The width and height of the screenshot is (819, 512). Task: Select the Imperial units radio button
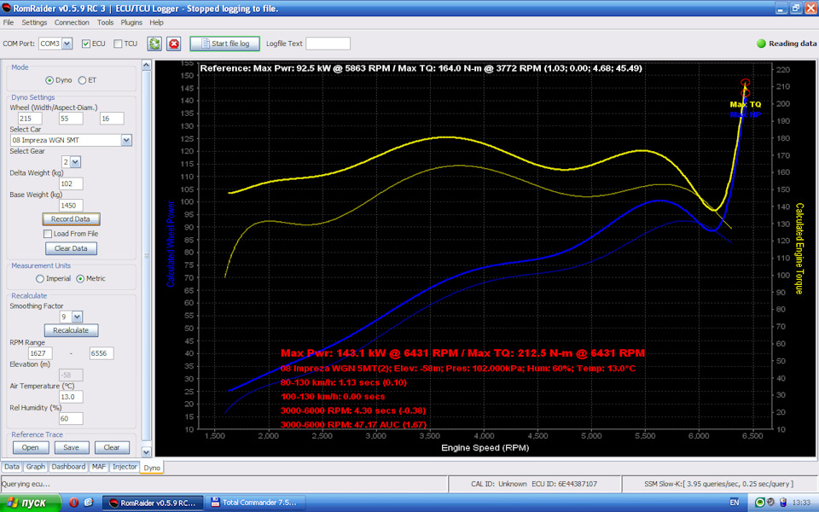tap(40, 279)
